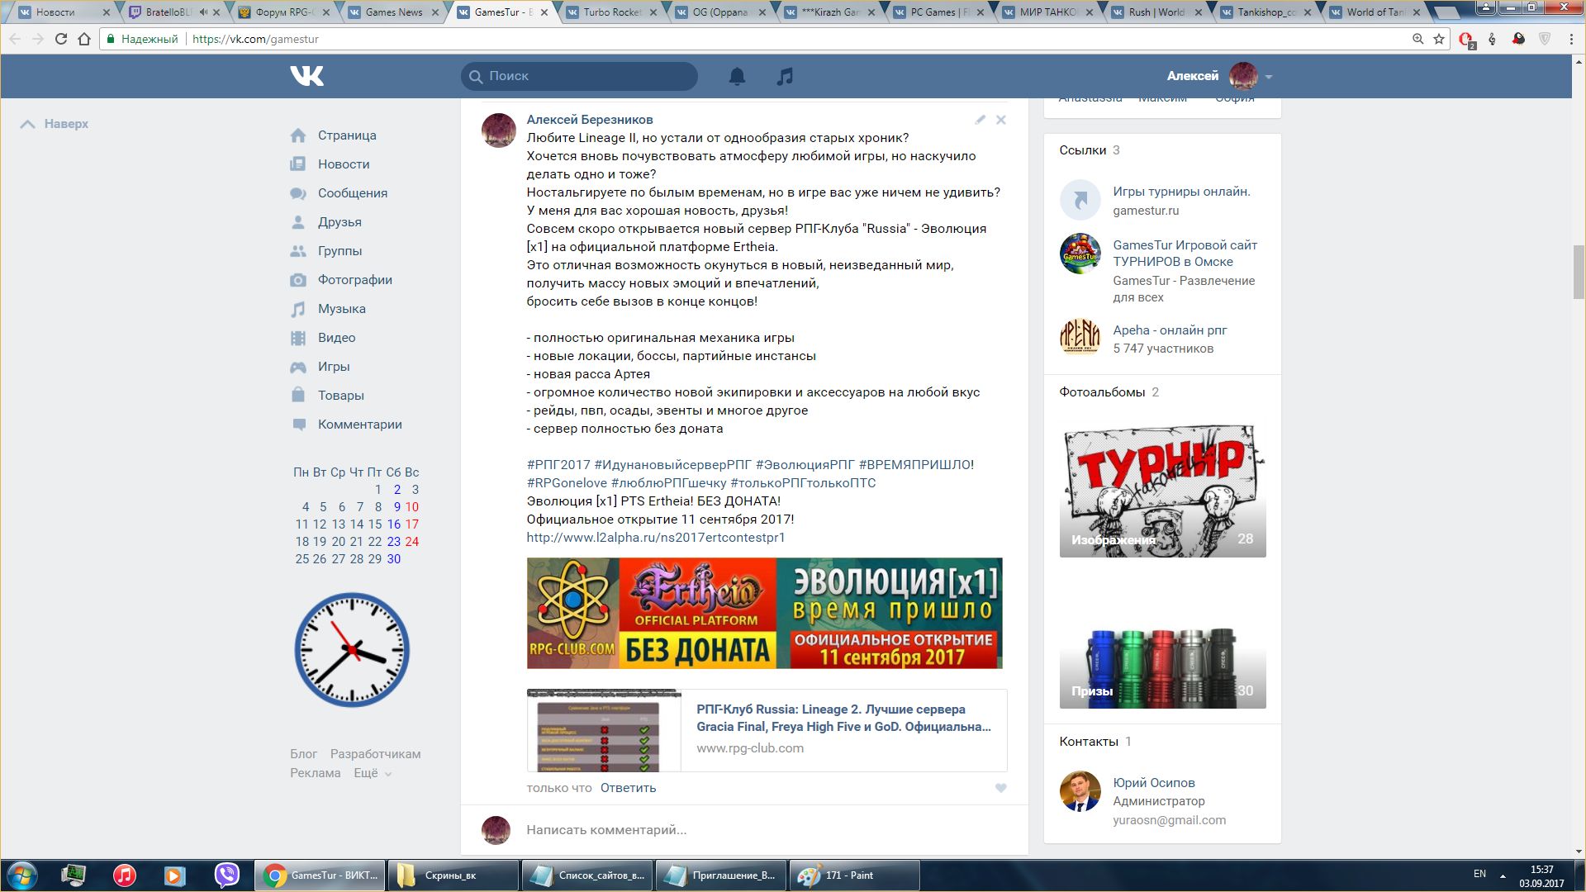Image resolution: width=1586 pixels, height=892 pixels.
Task: Open Chrome zoom magnifier icon
Action: [1417, 39]
